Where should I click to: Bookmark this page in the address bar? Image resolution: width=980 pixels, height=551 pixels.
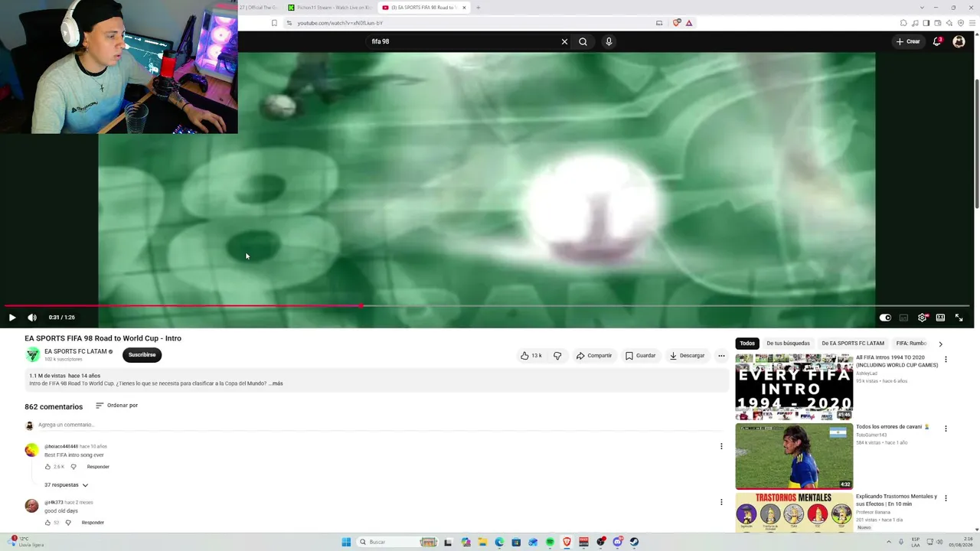[x=274, y=23]
